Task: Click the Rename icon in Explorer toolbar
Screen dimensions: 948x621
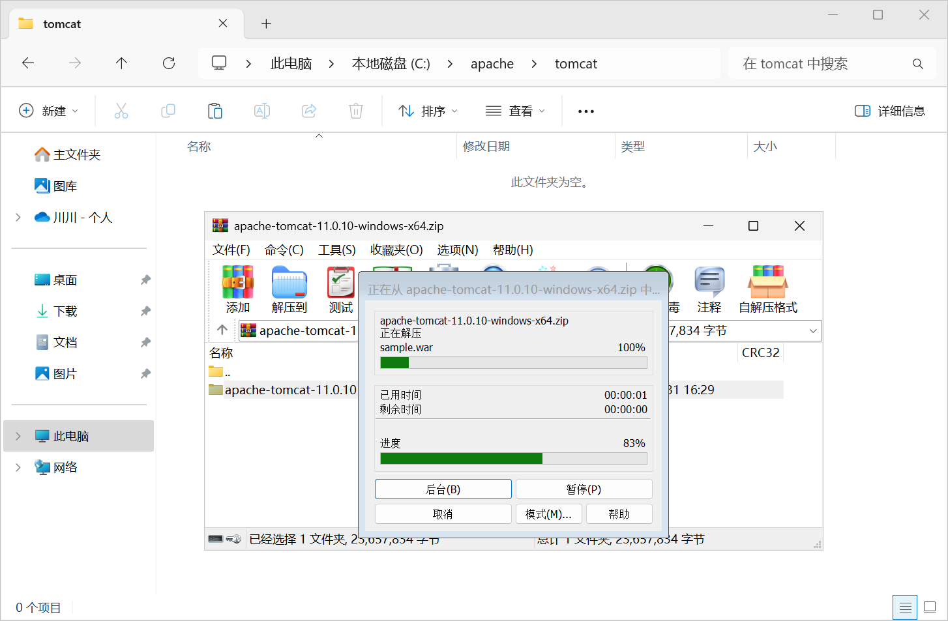Action: tap(262, 111)
